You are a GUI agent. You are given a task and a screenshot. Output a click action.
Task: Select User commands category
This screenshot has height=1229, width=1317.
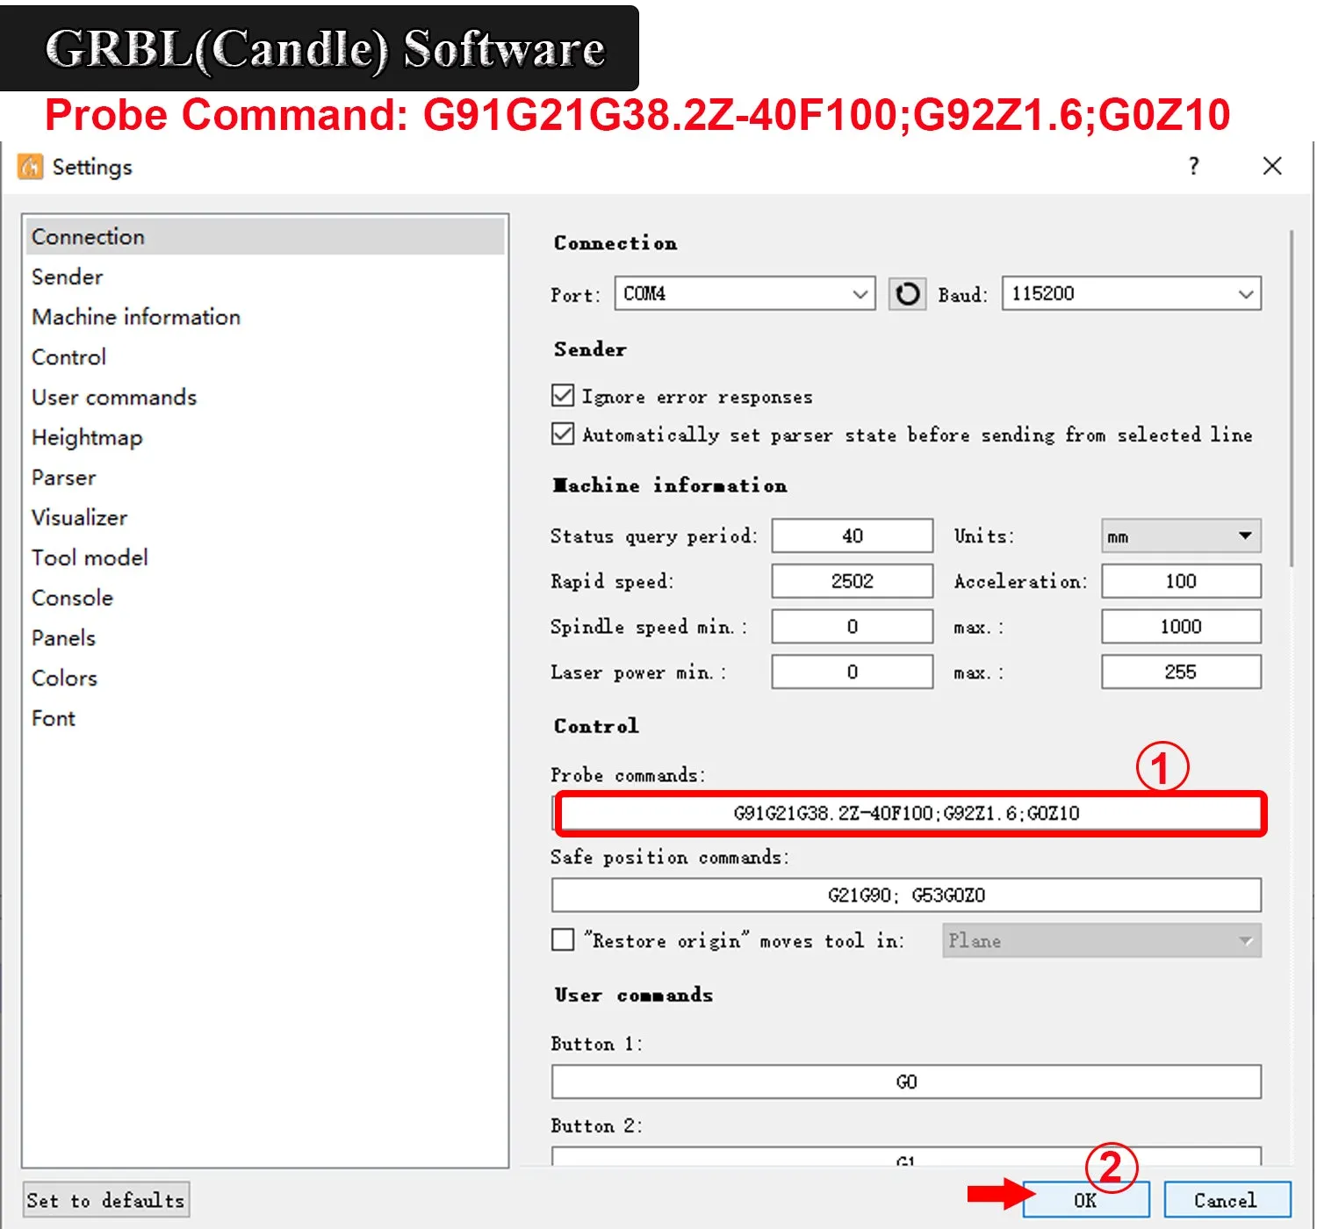[x=263, y=397]
